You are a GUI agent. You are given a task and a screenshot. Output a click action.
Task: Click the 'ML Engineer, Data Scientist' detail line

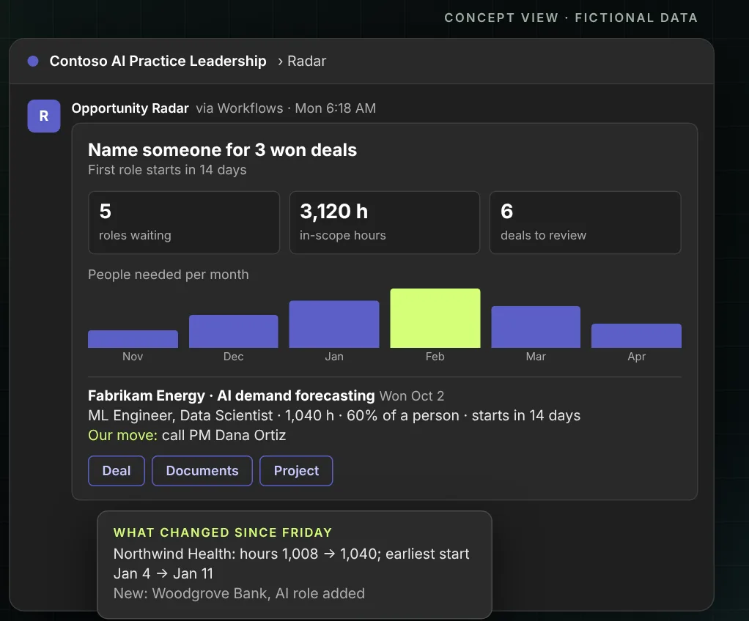coord(334,416)
